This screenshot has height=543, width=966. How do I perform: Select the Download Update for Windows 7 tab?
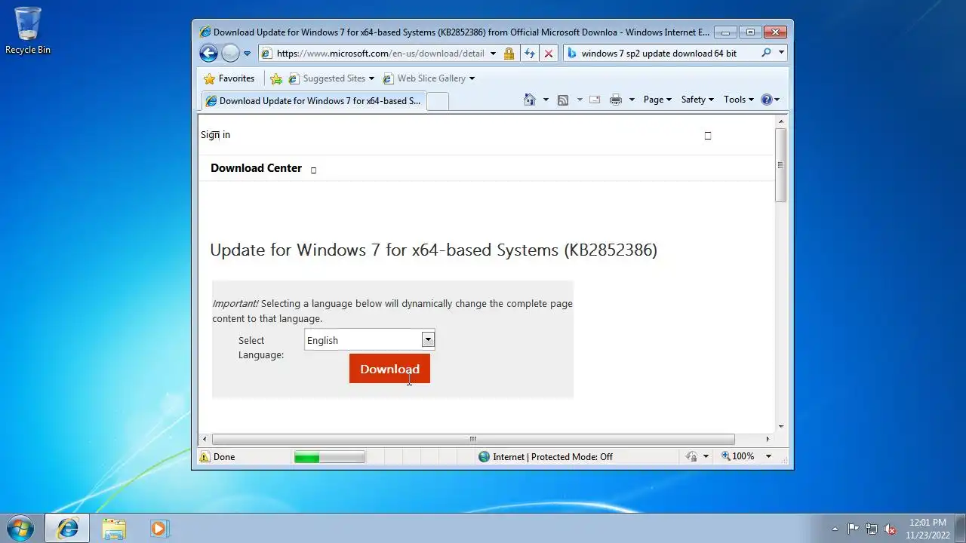pos(313,101)
